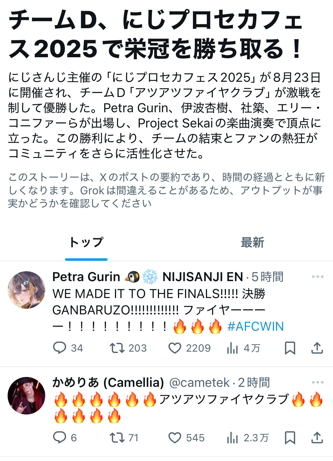Select the トップ tab
This screenshot has width=333, height=461.
point(86,242)
